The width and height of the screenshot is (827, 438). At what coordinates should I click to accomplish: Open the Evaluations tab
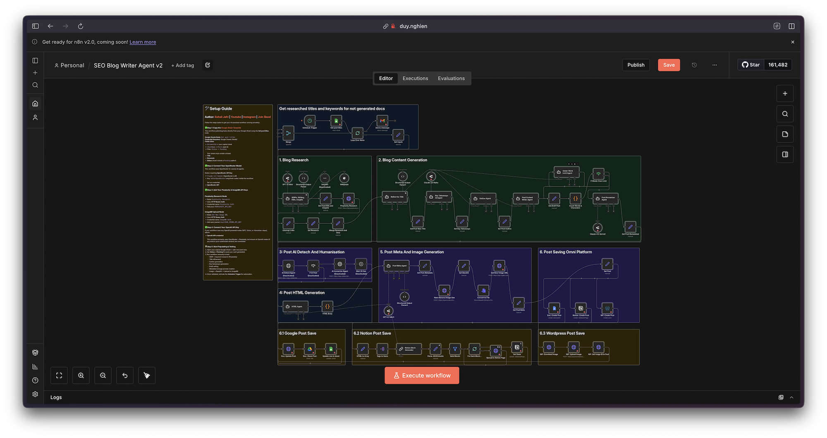(x=451, y=78)
